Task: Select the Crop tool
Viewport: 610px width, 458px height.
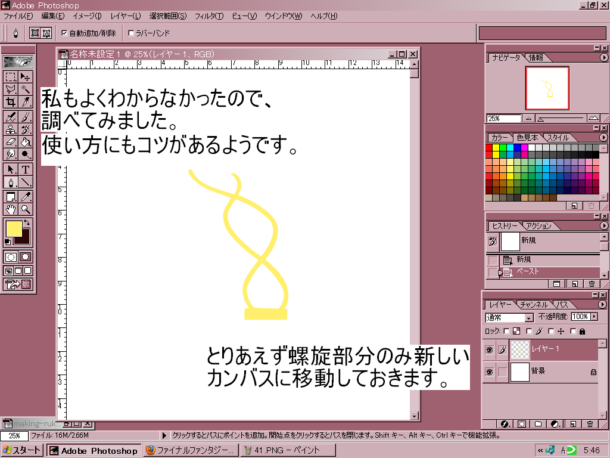Action: (x=11, y=102)
